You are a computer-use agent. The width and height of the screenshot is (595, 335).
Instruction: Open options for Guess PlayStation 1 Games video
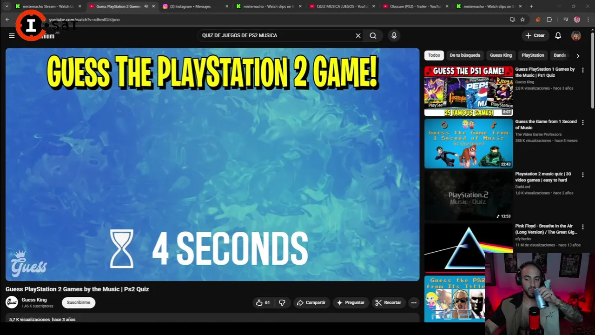pos(583,70)
